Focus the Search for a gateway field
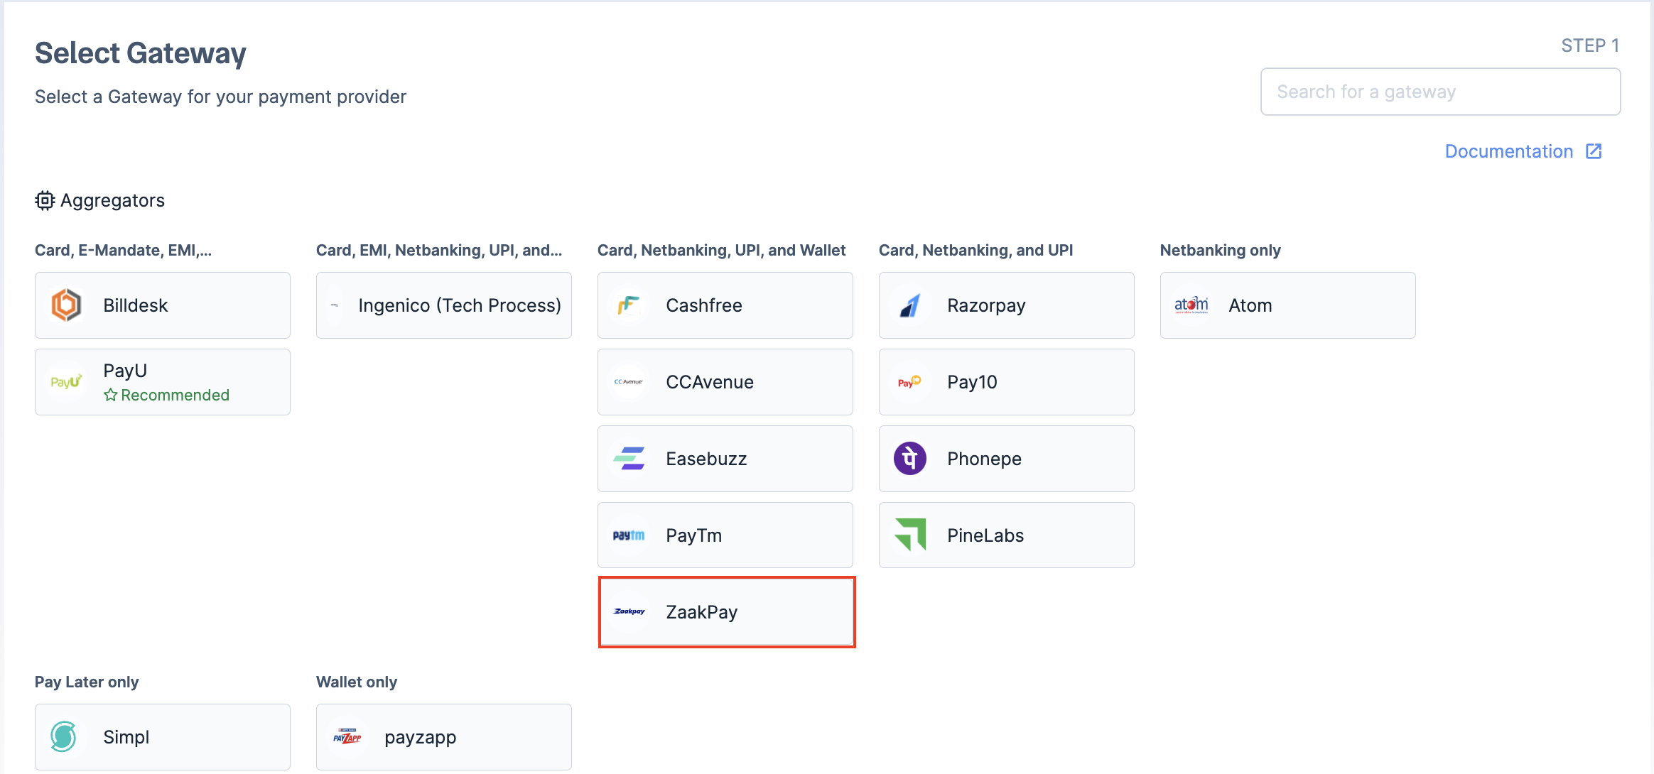Viewport: 1654px width, 774px height. 1441,92
